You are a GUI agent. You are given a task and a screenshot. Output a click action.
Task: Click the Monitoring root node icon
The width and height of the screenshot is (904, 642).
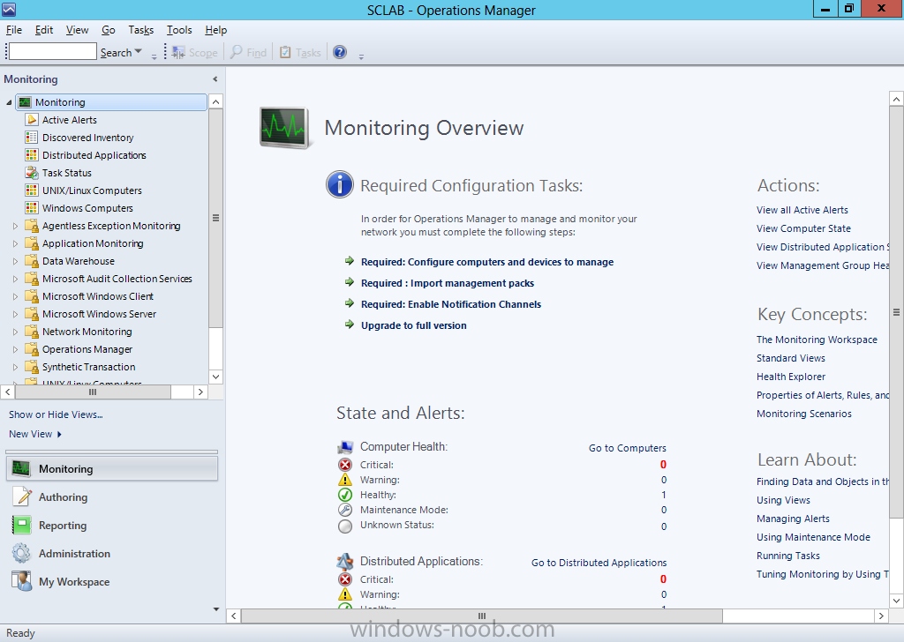click(24, 102)
